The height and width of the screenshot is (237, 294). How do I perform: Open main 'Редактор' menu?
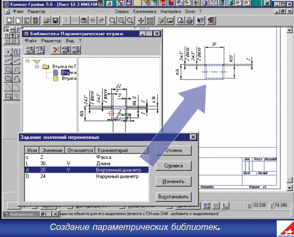click(x=37, y=11)
